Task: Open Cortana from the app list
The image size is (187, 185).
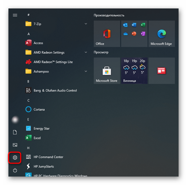Action: pyautogui.click(x=56, y=109)
